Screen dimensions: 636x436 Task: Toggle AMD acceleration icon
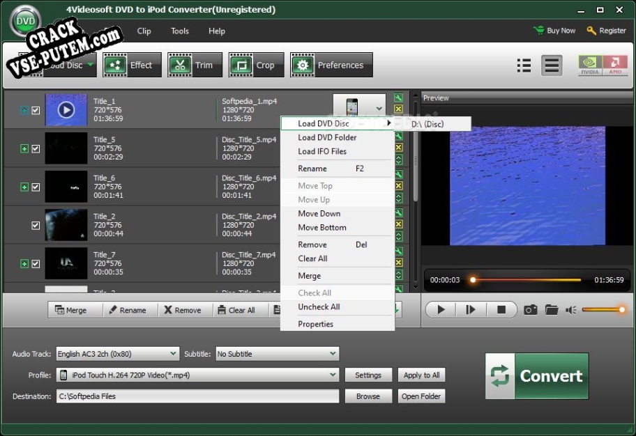(x=615, y=65)
